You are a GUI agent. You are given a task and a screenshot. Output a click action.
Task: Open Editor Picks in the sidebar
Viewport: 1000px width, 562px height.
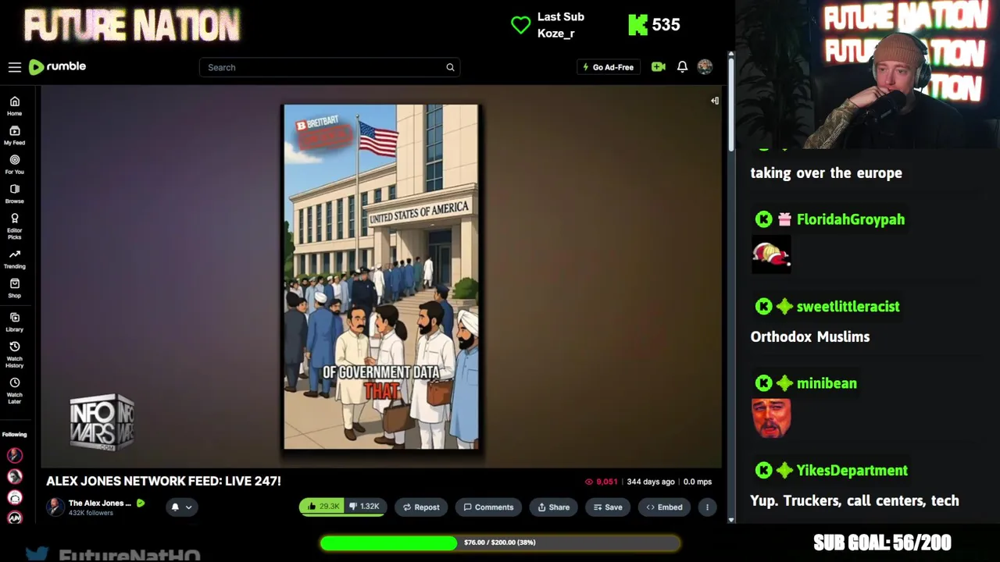coord(14,225)
